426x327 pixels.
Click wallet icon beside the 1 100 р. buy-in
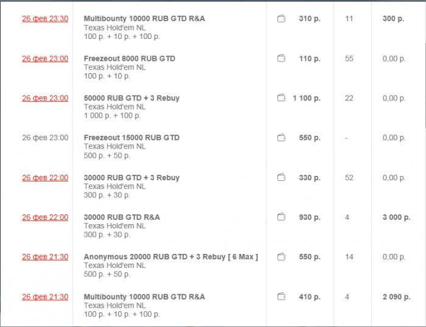click(x=281, y=98)
